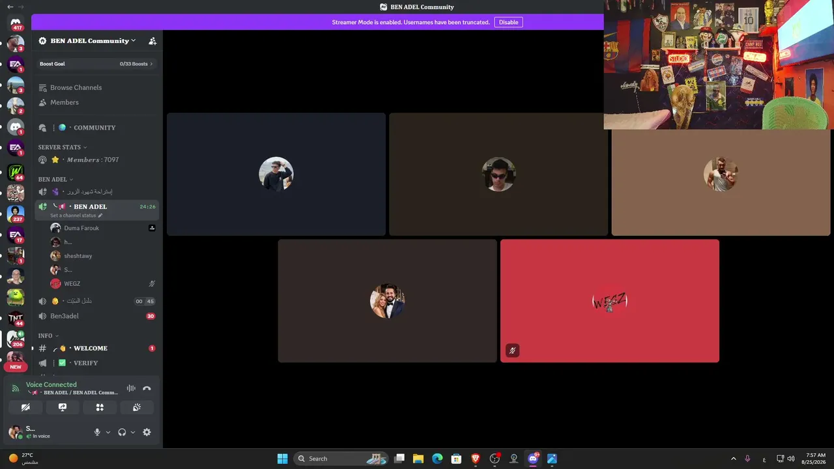Viewport: 834px width, 469px height.
Task: Join the voice channel with 00 45 counter
Action: [96, 301]
